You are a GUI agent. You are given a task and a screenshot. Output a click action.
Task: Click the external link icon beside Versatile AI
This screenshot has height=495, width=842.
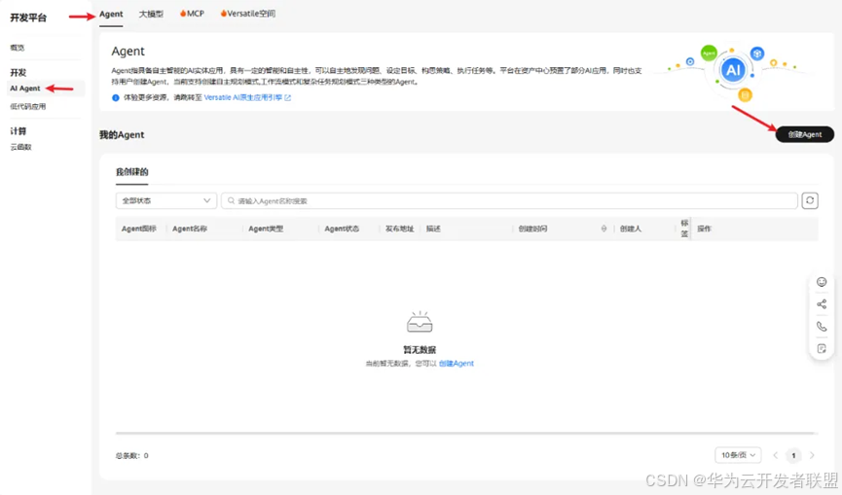tap(288, 97)
